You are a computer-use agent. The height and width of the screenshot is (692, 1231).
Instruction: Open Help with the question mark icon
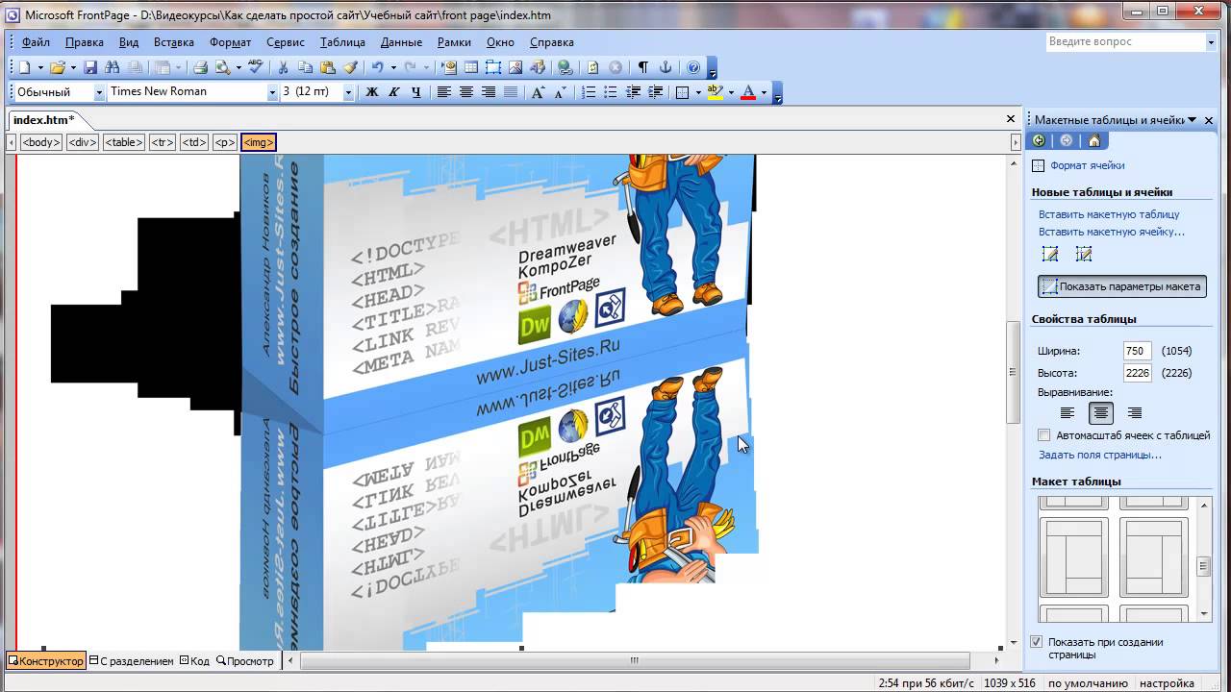[693, 67]
